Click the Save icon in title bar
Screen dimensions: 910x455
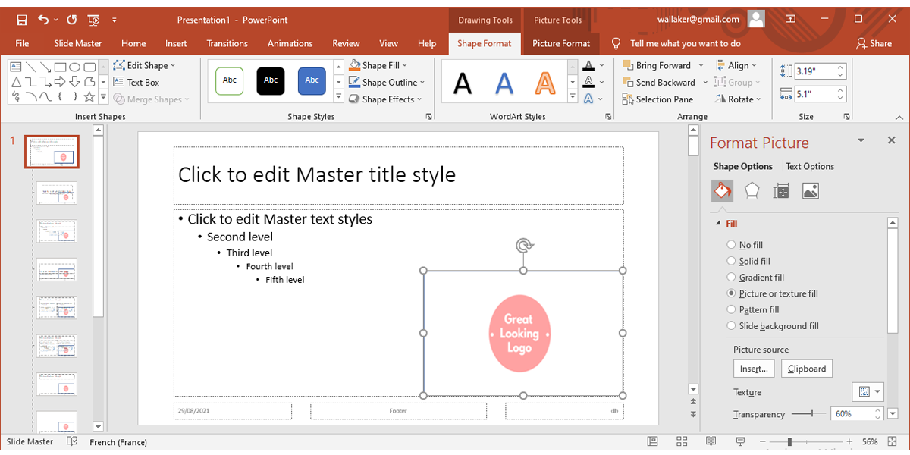21,20
